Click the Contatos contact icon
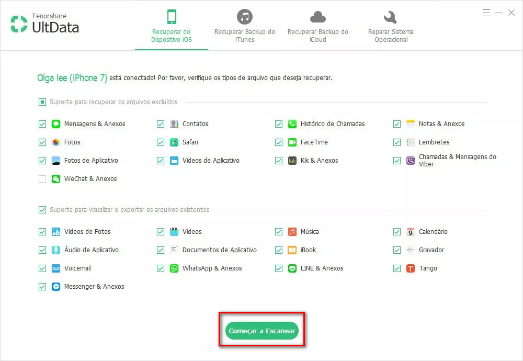Image resolution: width=523 pixels, height=361 pixels. coord(174,124)
